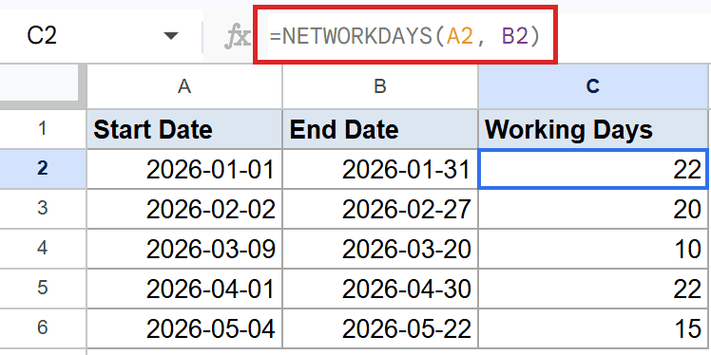The height and width of the screenshot is (355, 711).
Task: Select row 5 header
Action: [43, 288]
